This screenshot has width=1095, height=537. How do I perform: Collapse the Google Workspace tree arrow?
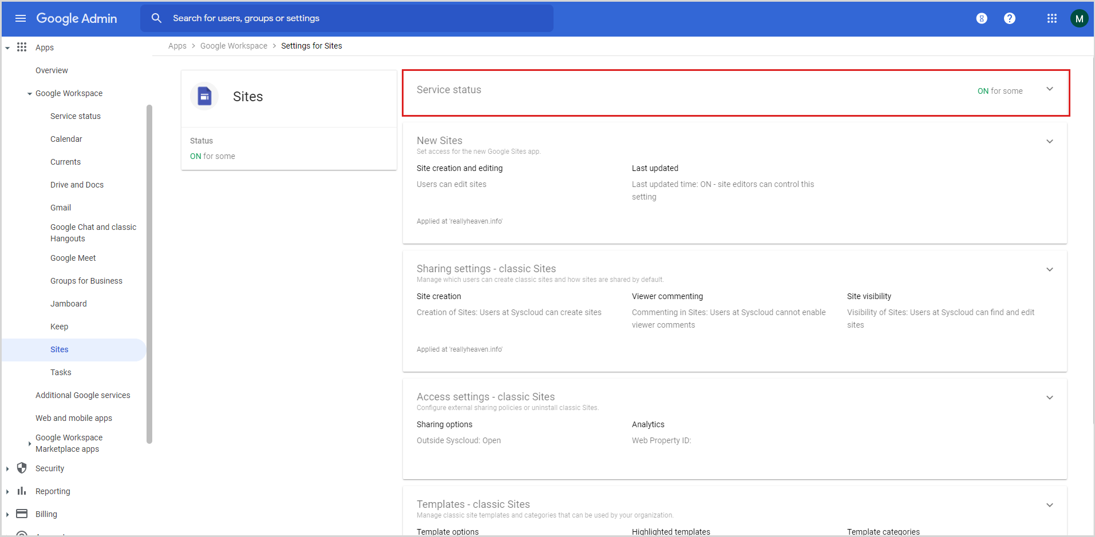pos(30,94)
